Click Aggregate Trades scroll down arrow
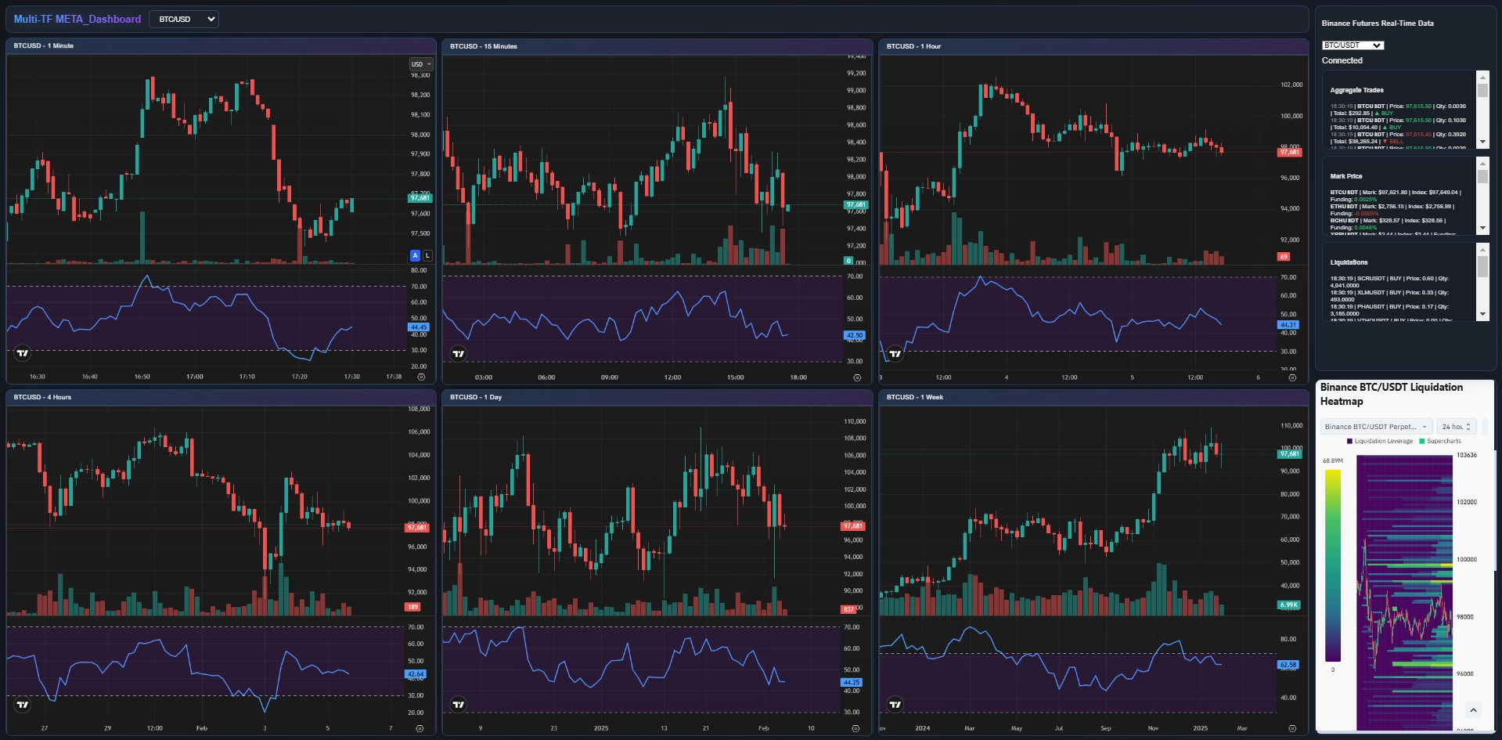The image size is (1502, 740). (1482, 142)
